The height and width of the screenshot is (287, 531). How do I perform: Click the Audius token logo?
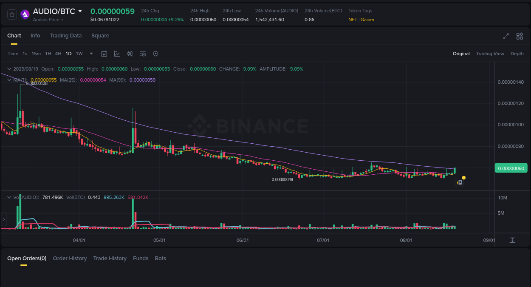tap(25, 14)
